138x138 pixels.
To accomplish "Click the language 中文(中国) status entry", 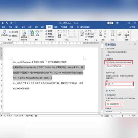I will (29, 116).
